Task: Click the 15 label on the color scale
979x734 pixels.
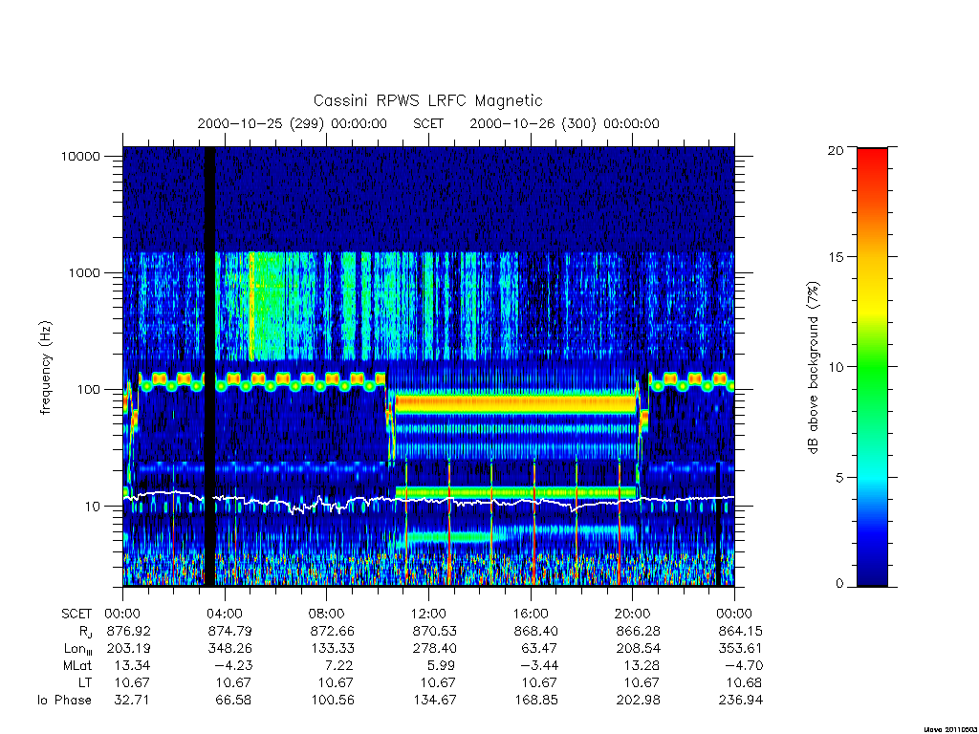Action: click(x=836, y=256)
